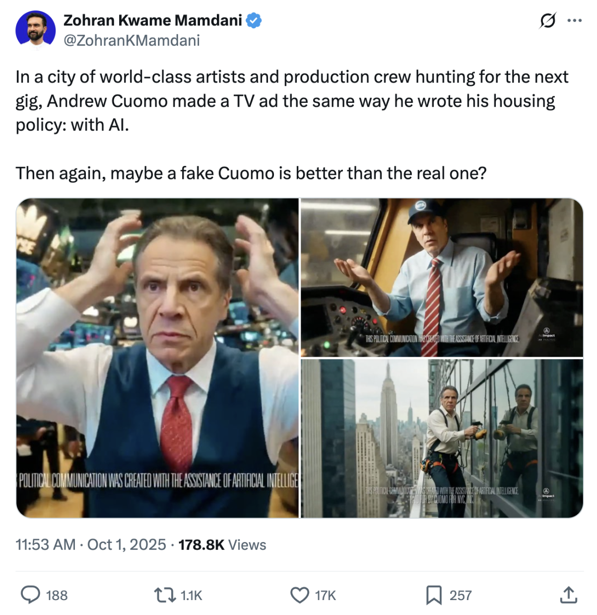Click the blue verified badge
This screenshot has height=615, width=597.
click(x=254, y=21)
